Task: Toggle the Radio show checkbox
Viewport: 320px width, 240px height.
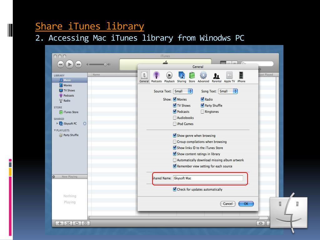Action: 202,99
